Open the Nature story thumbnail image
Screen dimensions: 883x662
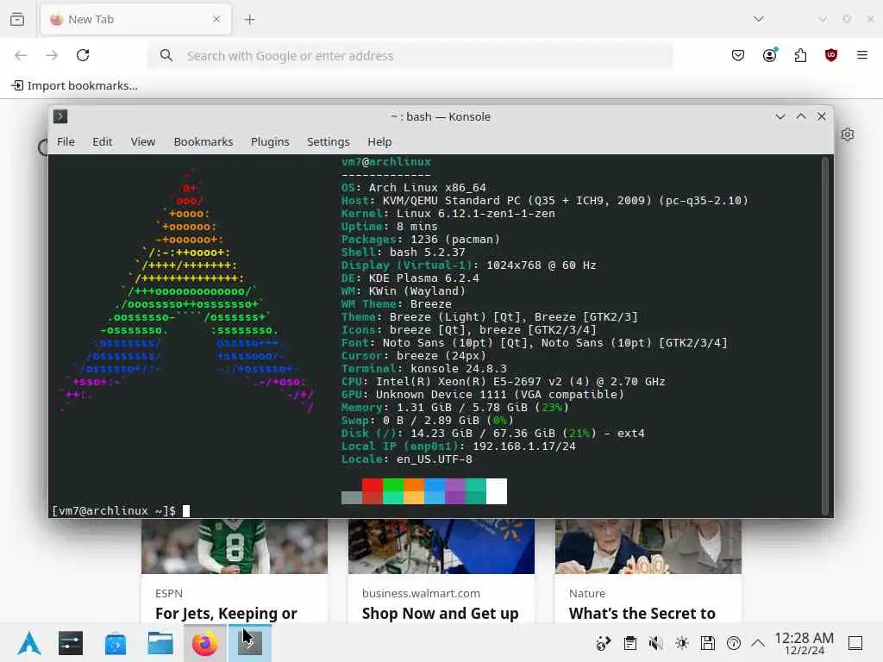[x=648, y=546]
